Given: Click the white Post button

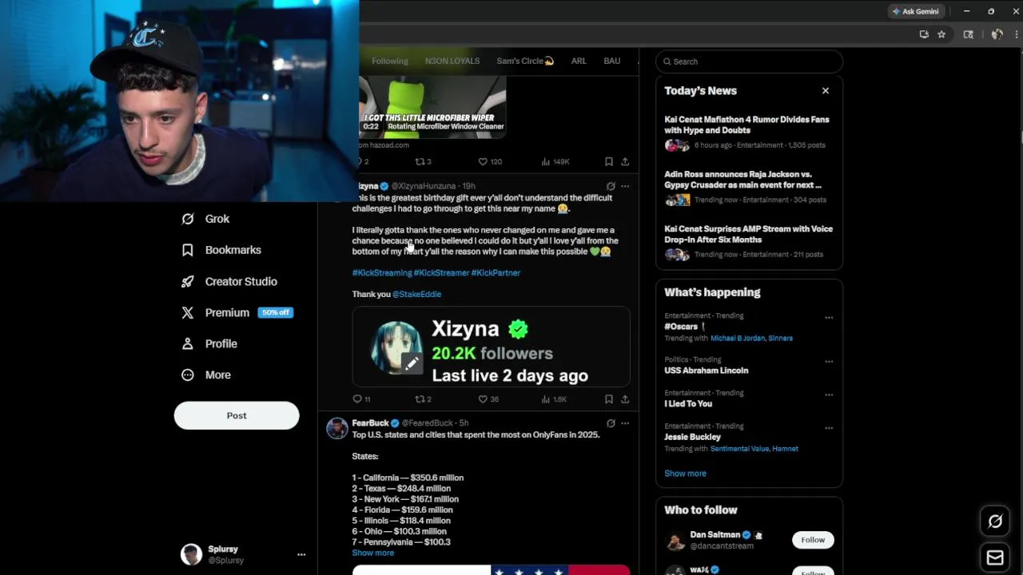Looking at the screenshot, I should 237,415.
